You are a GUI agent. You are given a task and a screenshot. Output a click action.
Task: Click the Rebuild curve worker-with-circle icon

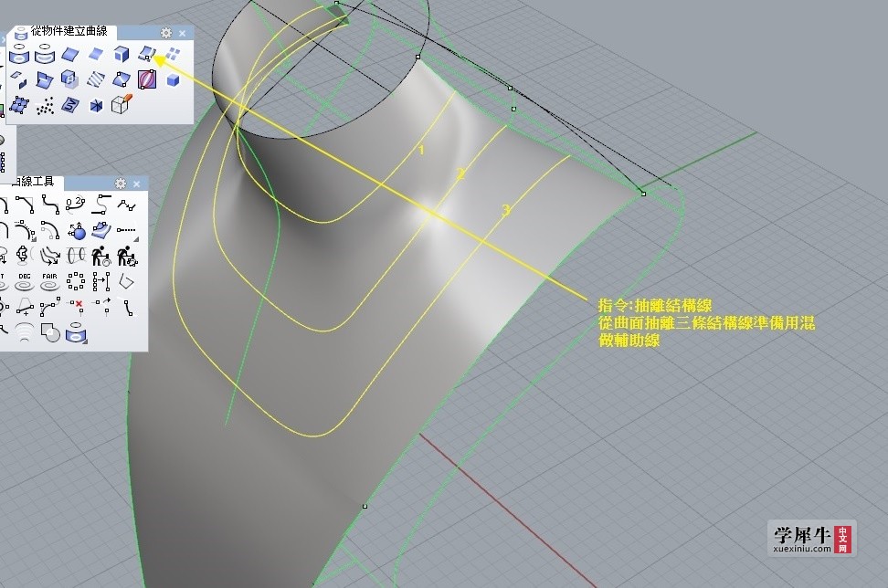(x=101, y=256)
